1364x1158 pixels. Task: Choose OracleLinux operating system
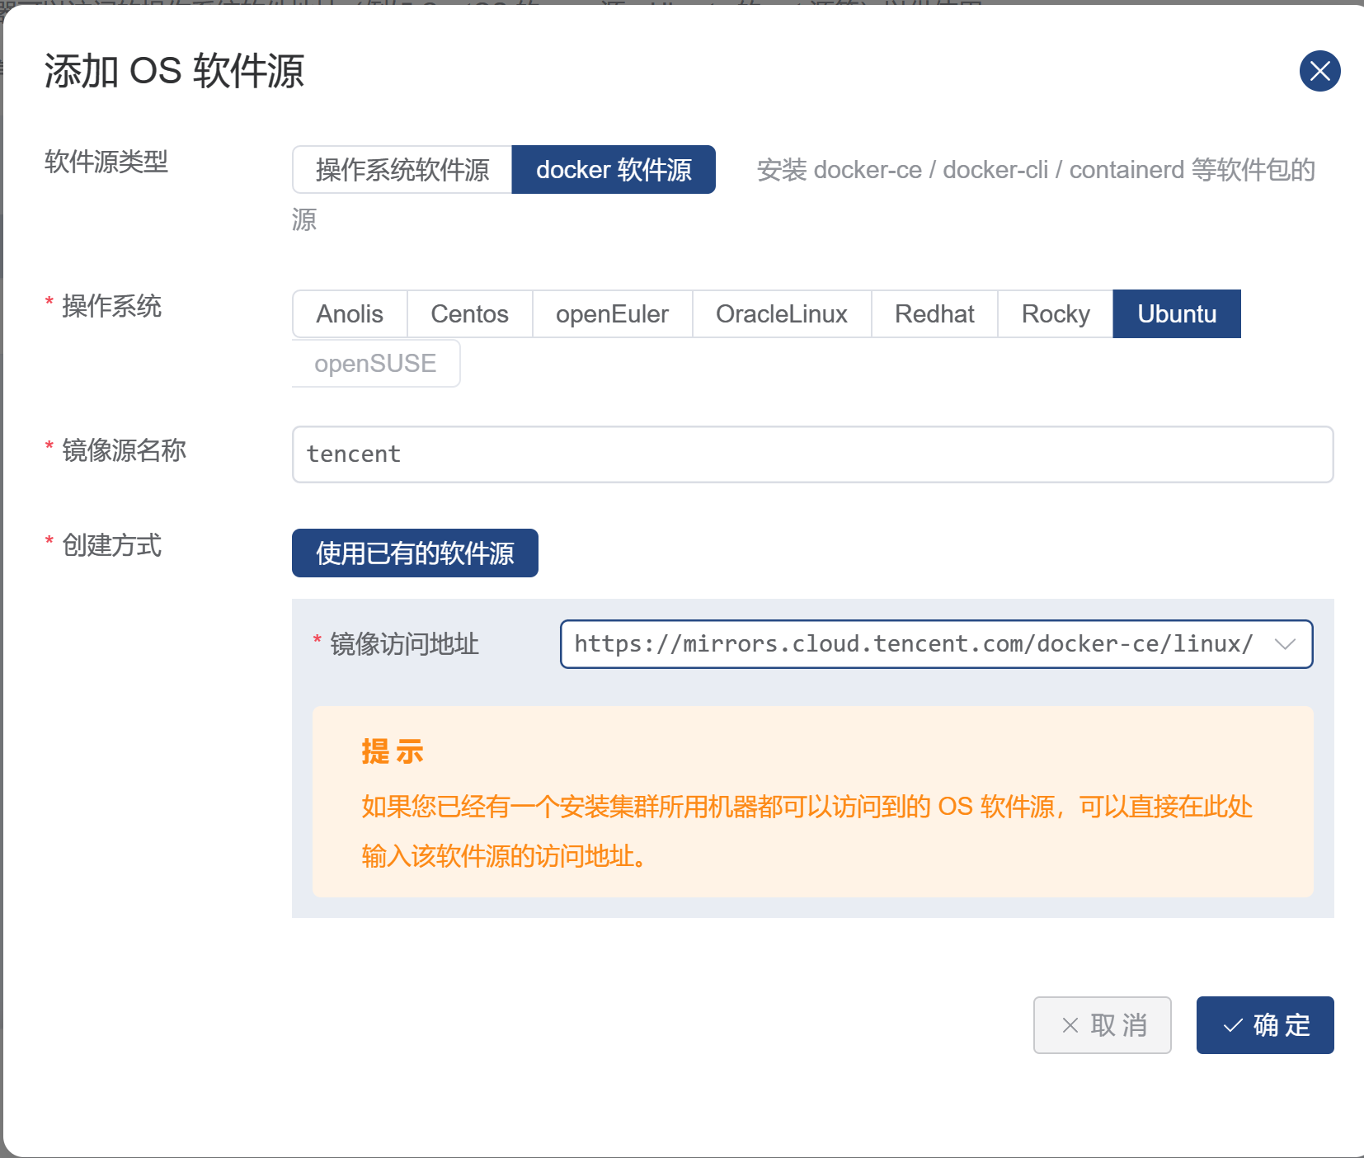point(782,314)
